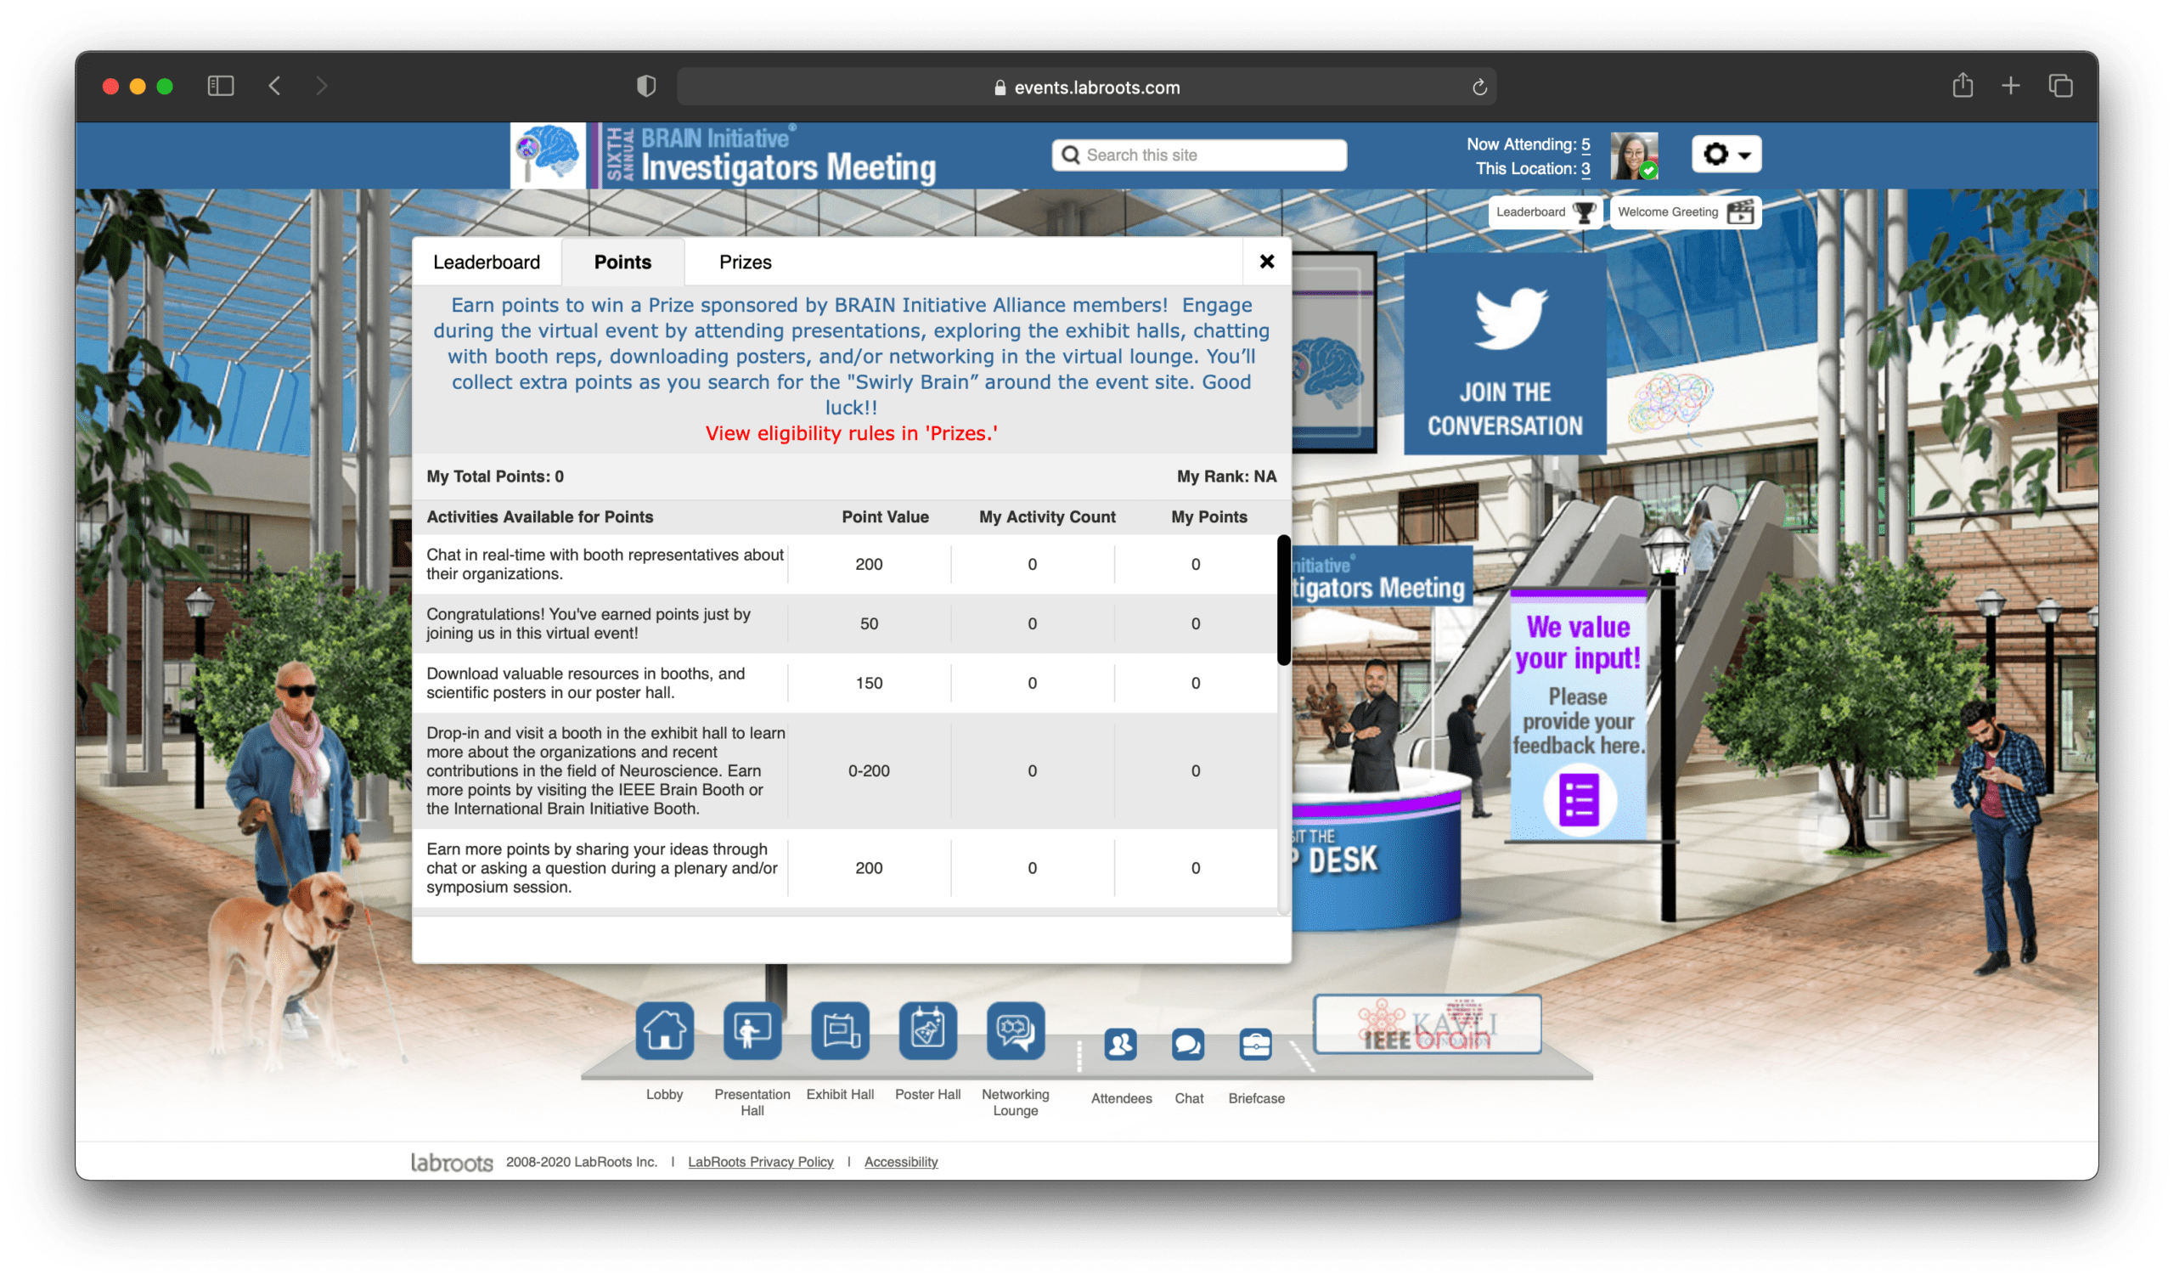This screenshot has width=2174, height=1280.
Task: Click the labroots footer logo
Action: (451, 1162)
